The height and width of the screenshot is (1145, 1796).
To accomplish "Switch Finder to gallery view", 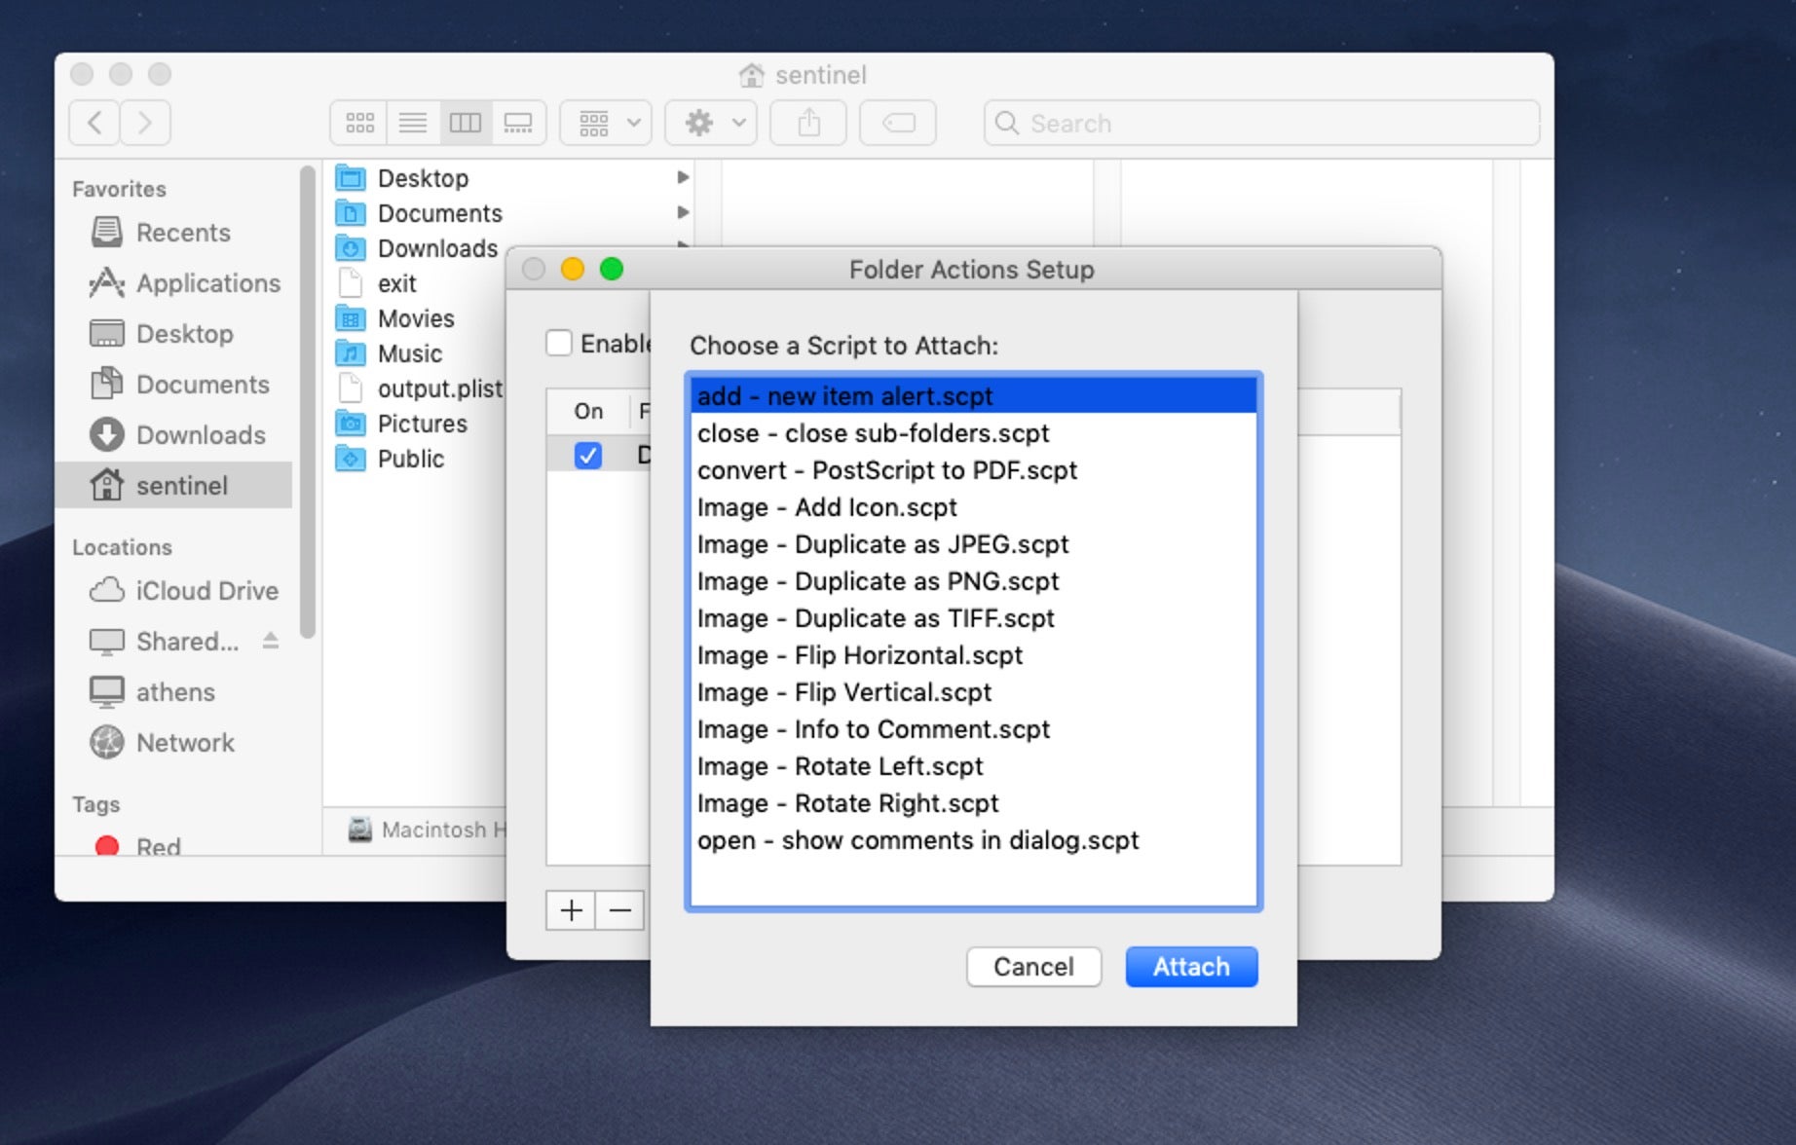I will (517, 123).
